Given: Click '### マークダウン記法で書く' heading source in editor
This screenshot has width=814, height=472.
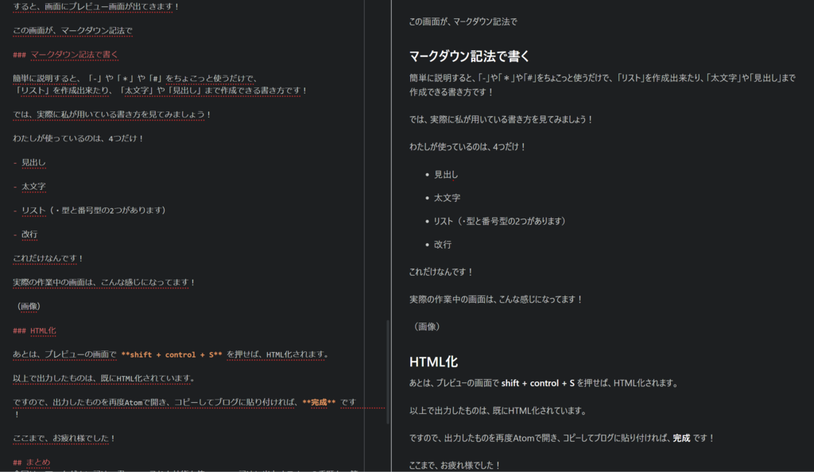Looking at the screenshot, I should pyautogui.click(x=65, y=55).
